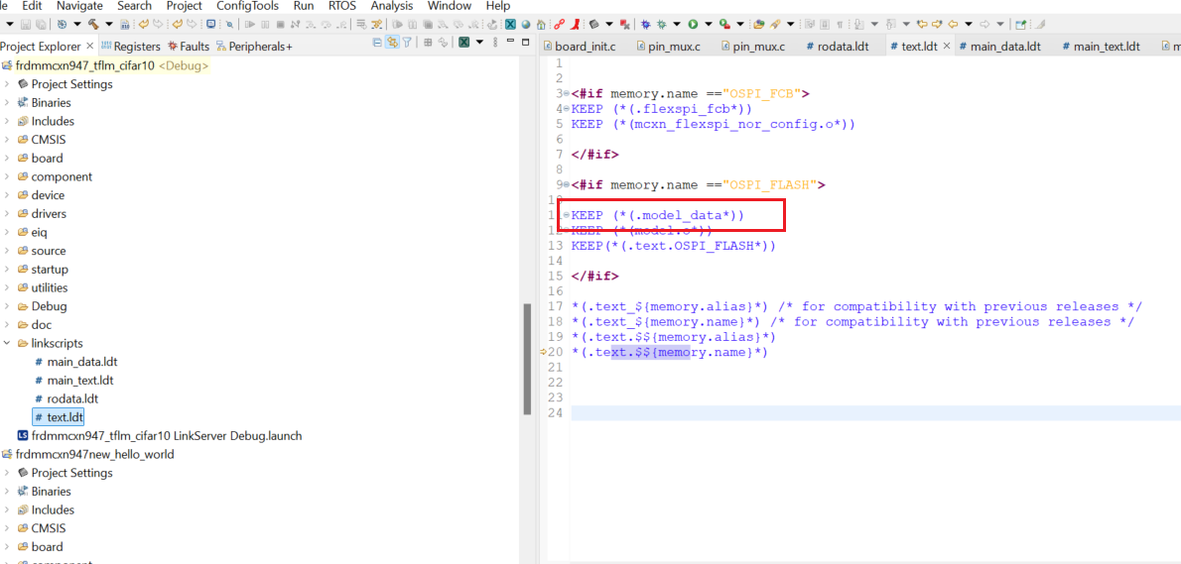Viewport: 1181px width, 564px height.
Task: Click the Run with red toolbox icon
Action: 724,24
